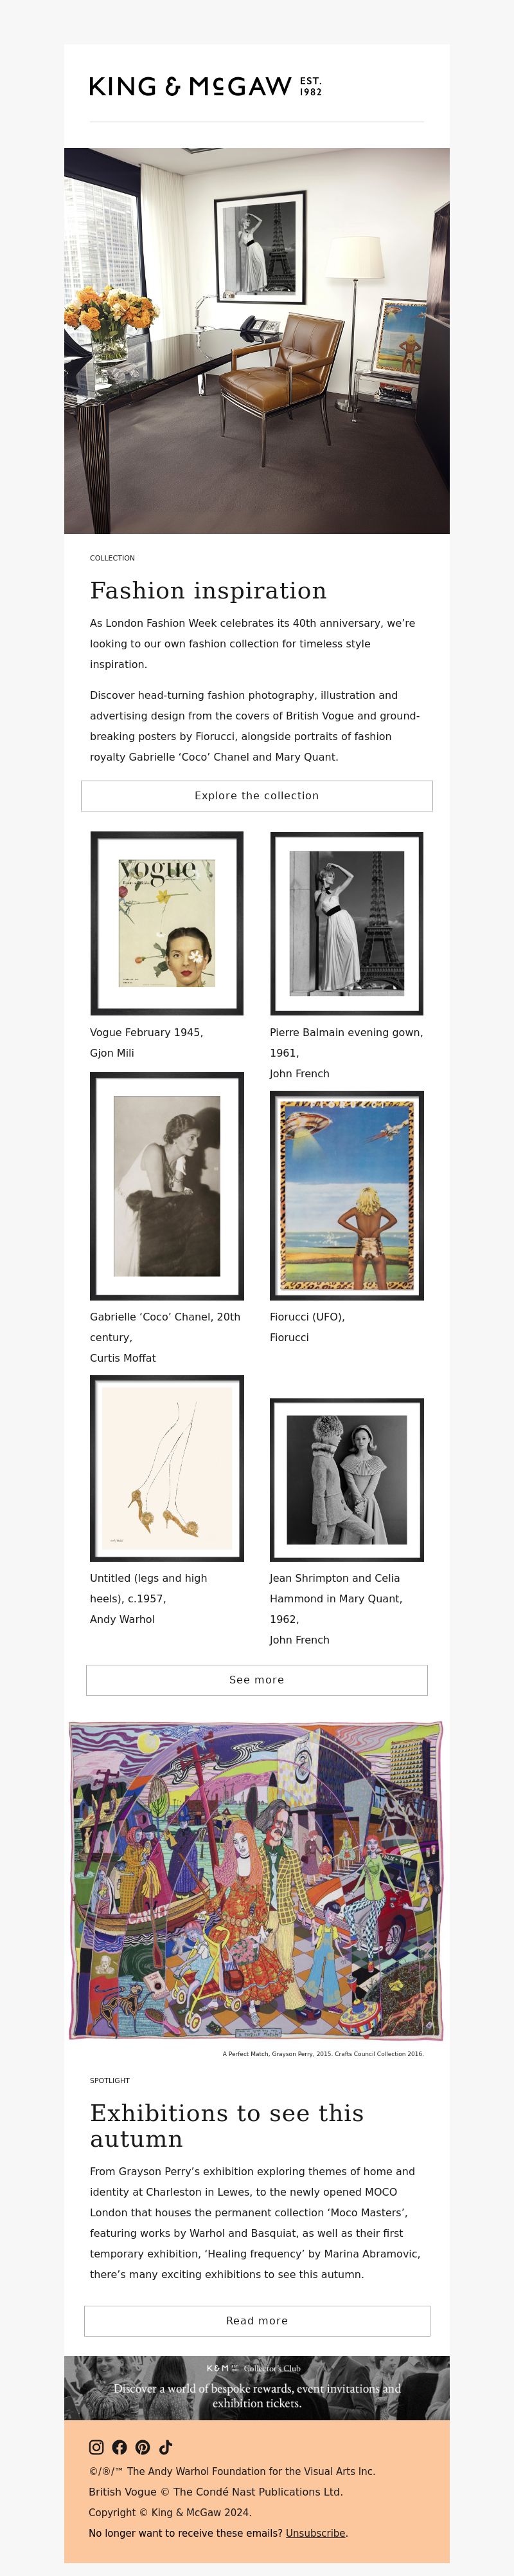The image size is (514, 2576).
Task: Open the TikTok social icon
Action: pyautogui.click(x=166, y=2446)
